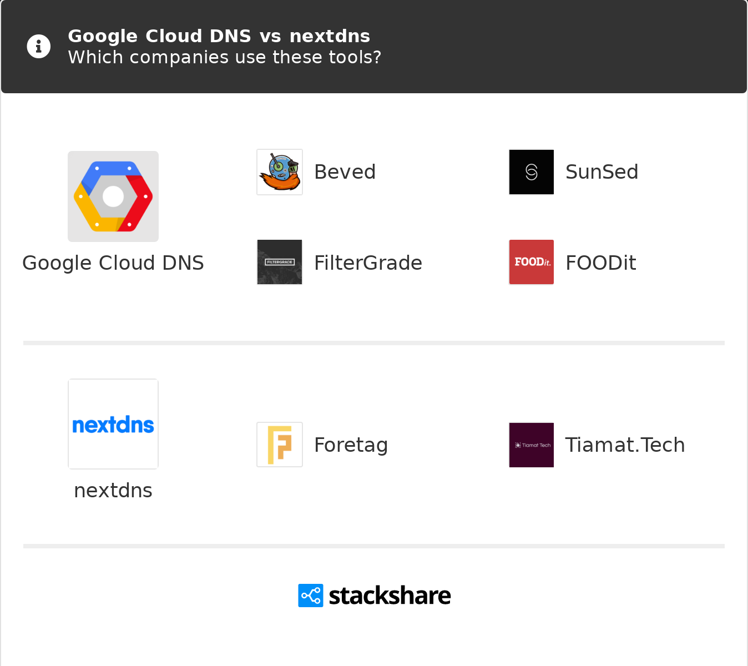Click the purple Tiamat.Tech logo icon
748x666 pixels.
[532, 445]
